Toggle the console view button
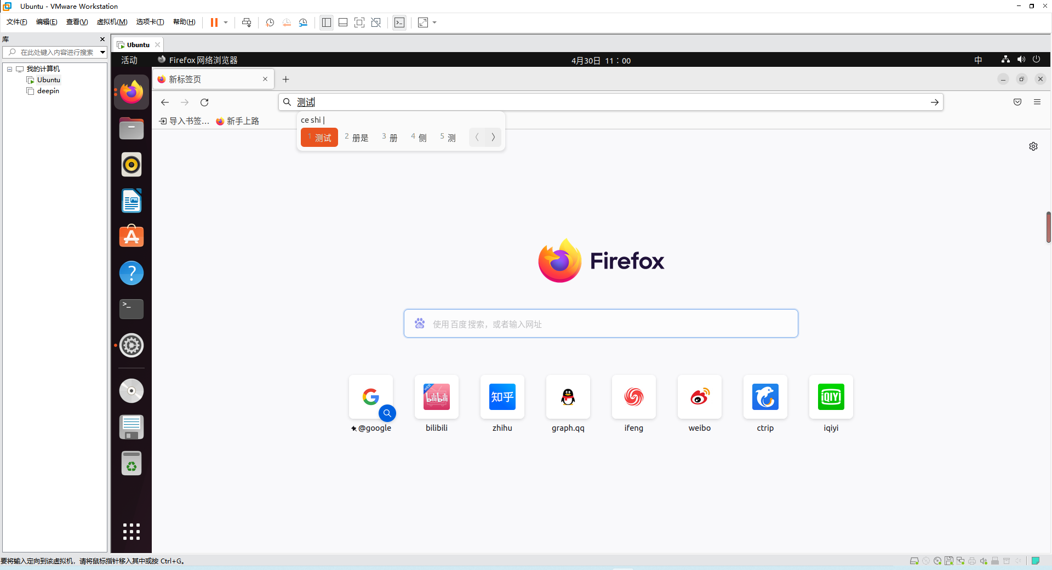The width and height of the screenshot is (1052, 570). click(399, 22)
